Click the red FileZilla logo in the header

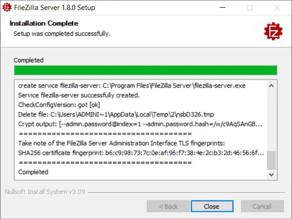click(273, 31)
